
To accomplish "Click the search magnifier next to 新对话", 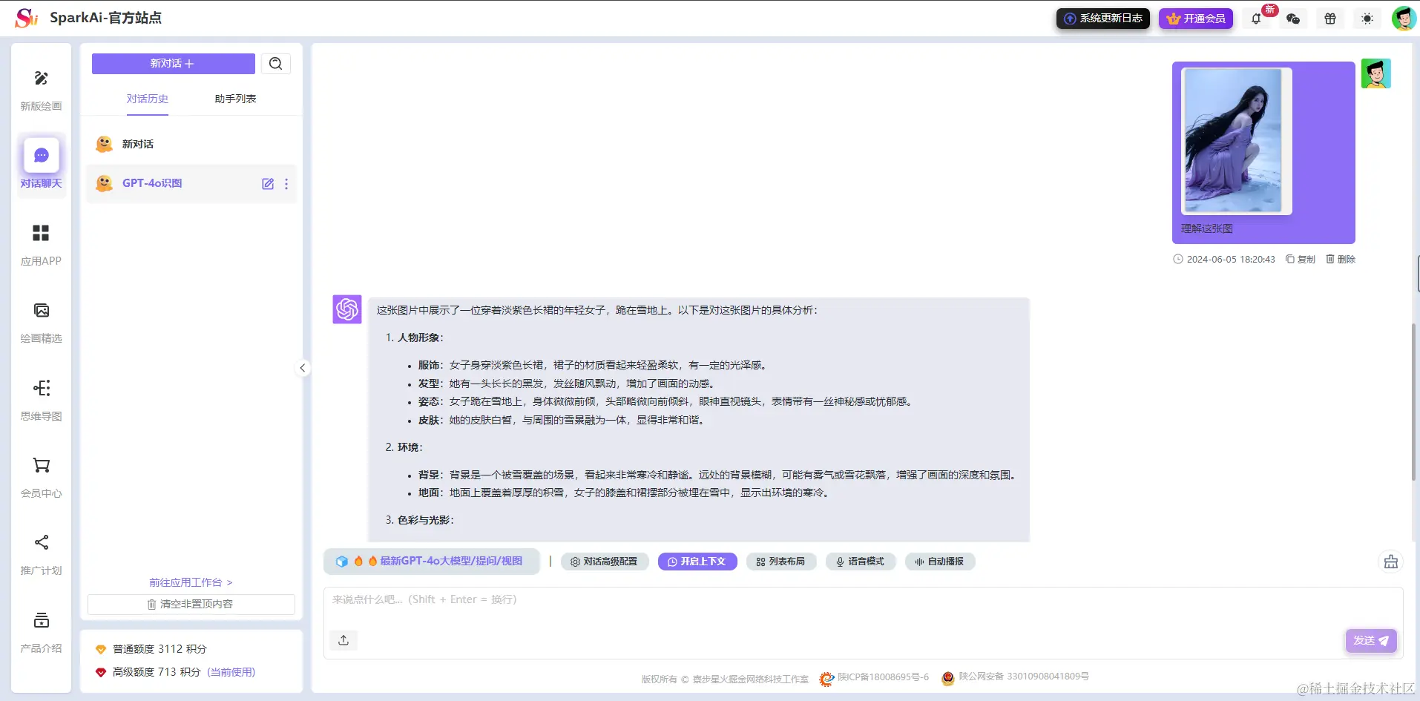I will (275, 63).
